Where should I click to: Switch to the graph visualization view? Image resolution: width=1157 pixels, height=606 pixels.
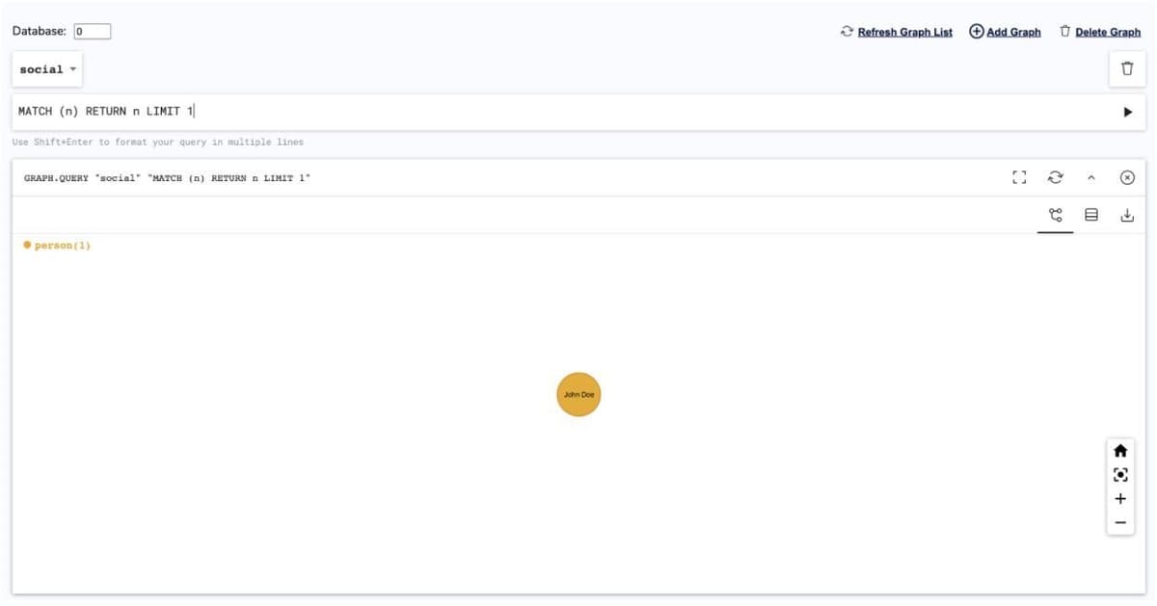1055,215
